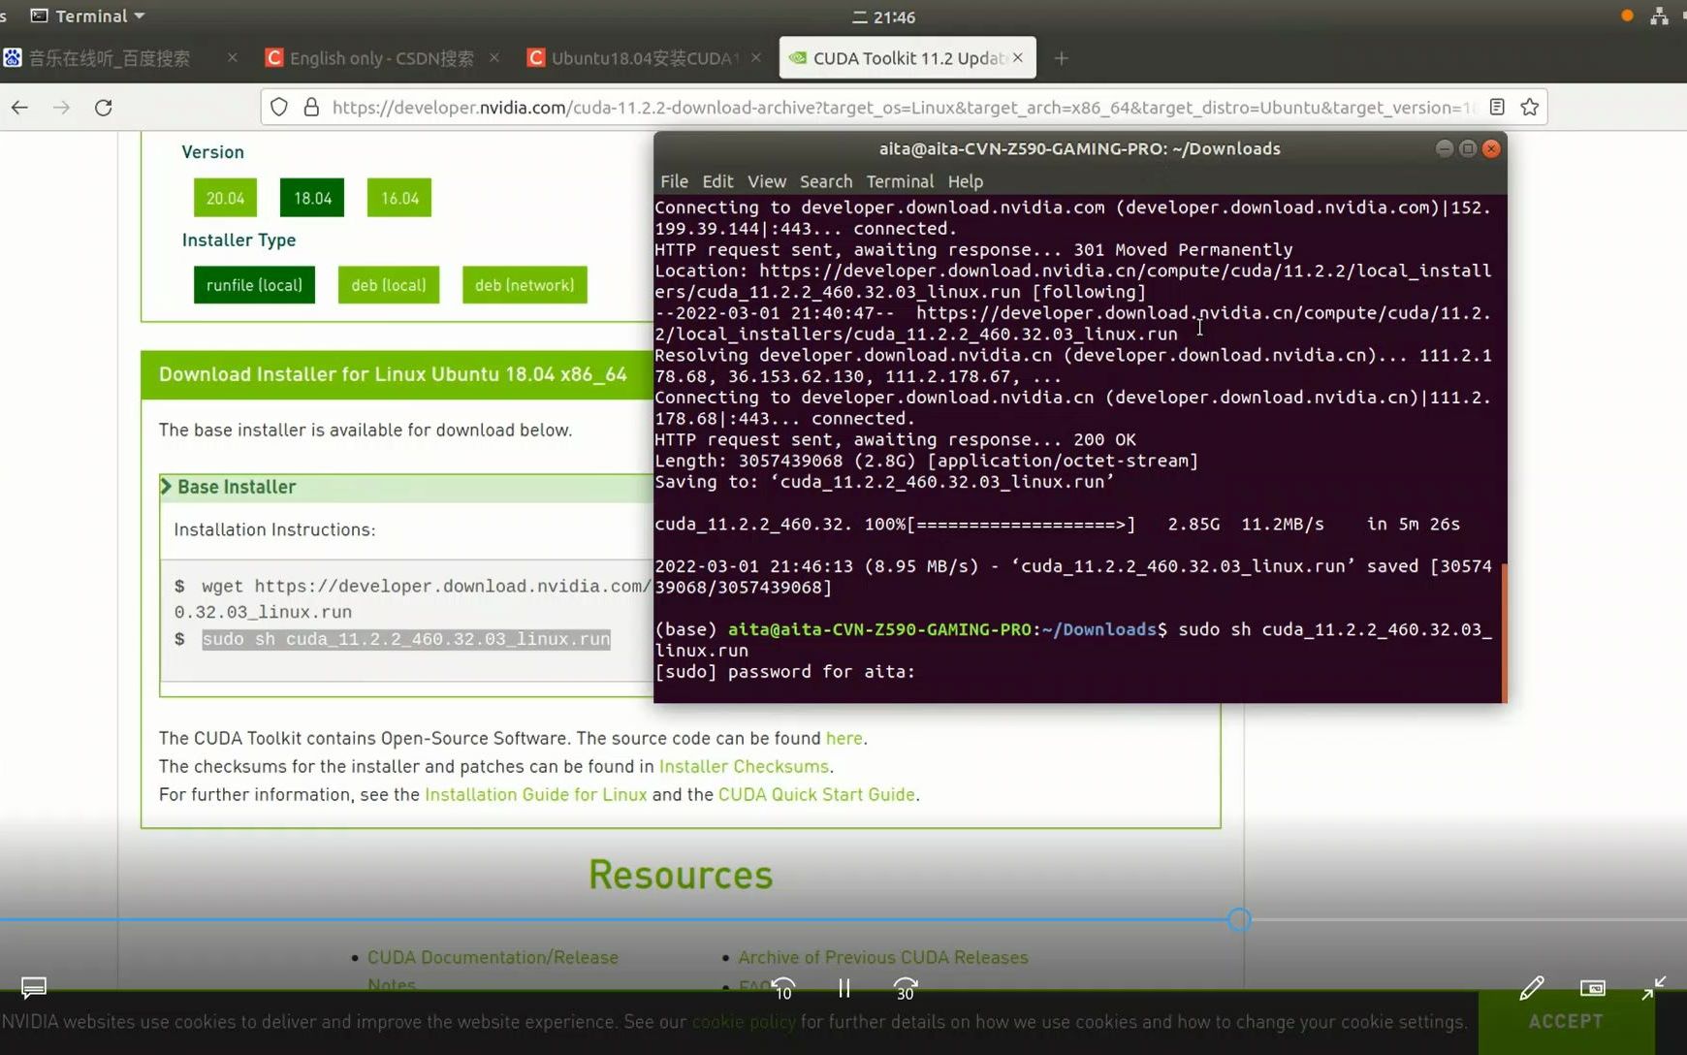Open the CUDA Quick Start Guide link
The height and width of the screenshot is (1055, 1687).
pos(816,794)
